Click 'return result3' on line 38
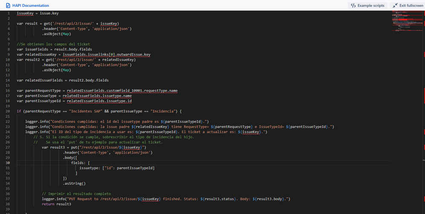 click(56, 204)
